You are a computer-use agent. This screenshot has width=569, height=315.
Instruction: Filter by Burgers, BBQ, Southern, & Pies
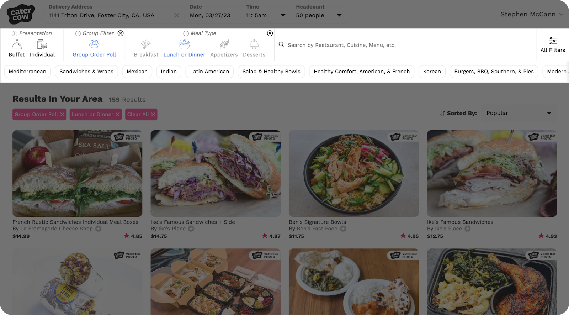point(494,72)
